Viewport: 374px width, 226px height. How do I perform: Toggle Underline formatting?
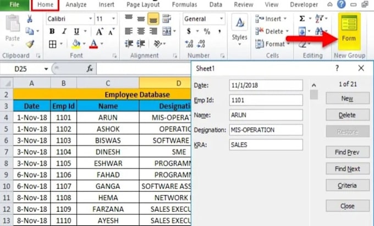[76, 31]
